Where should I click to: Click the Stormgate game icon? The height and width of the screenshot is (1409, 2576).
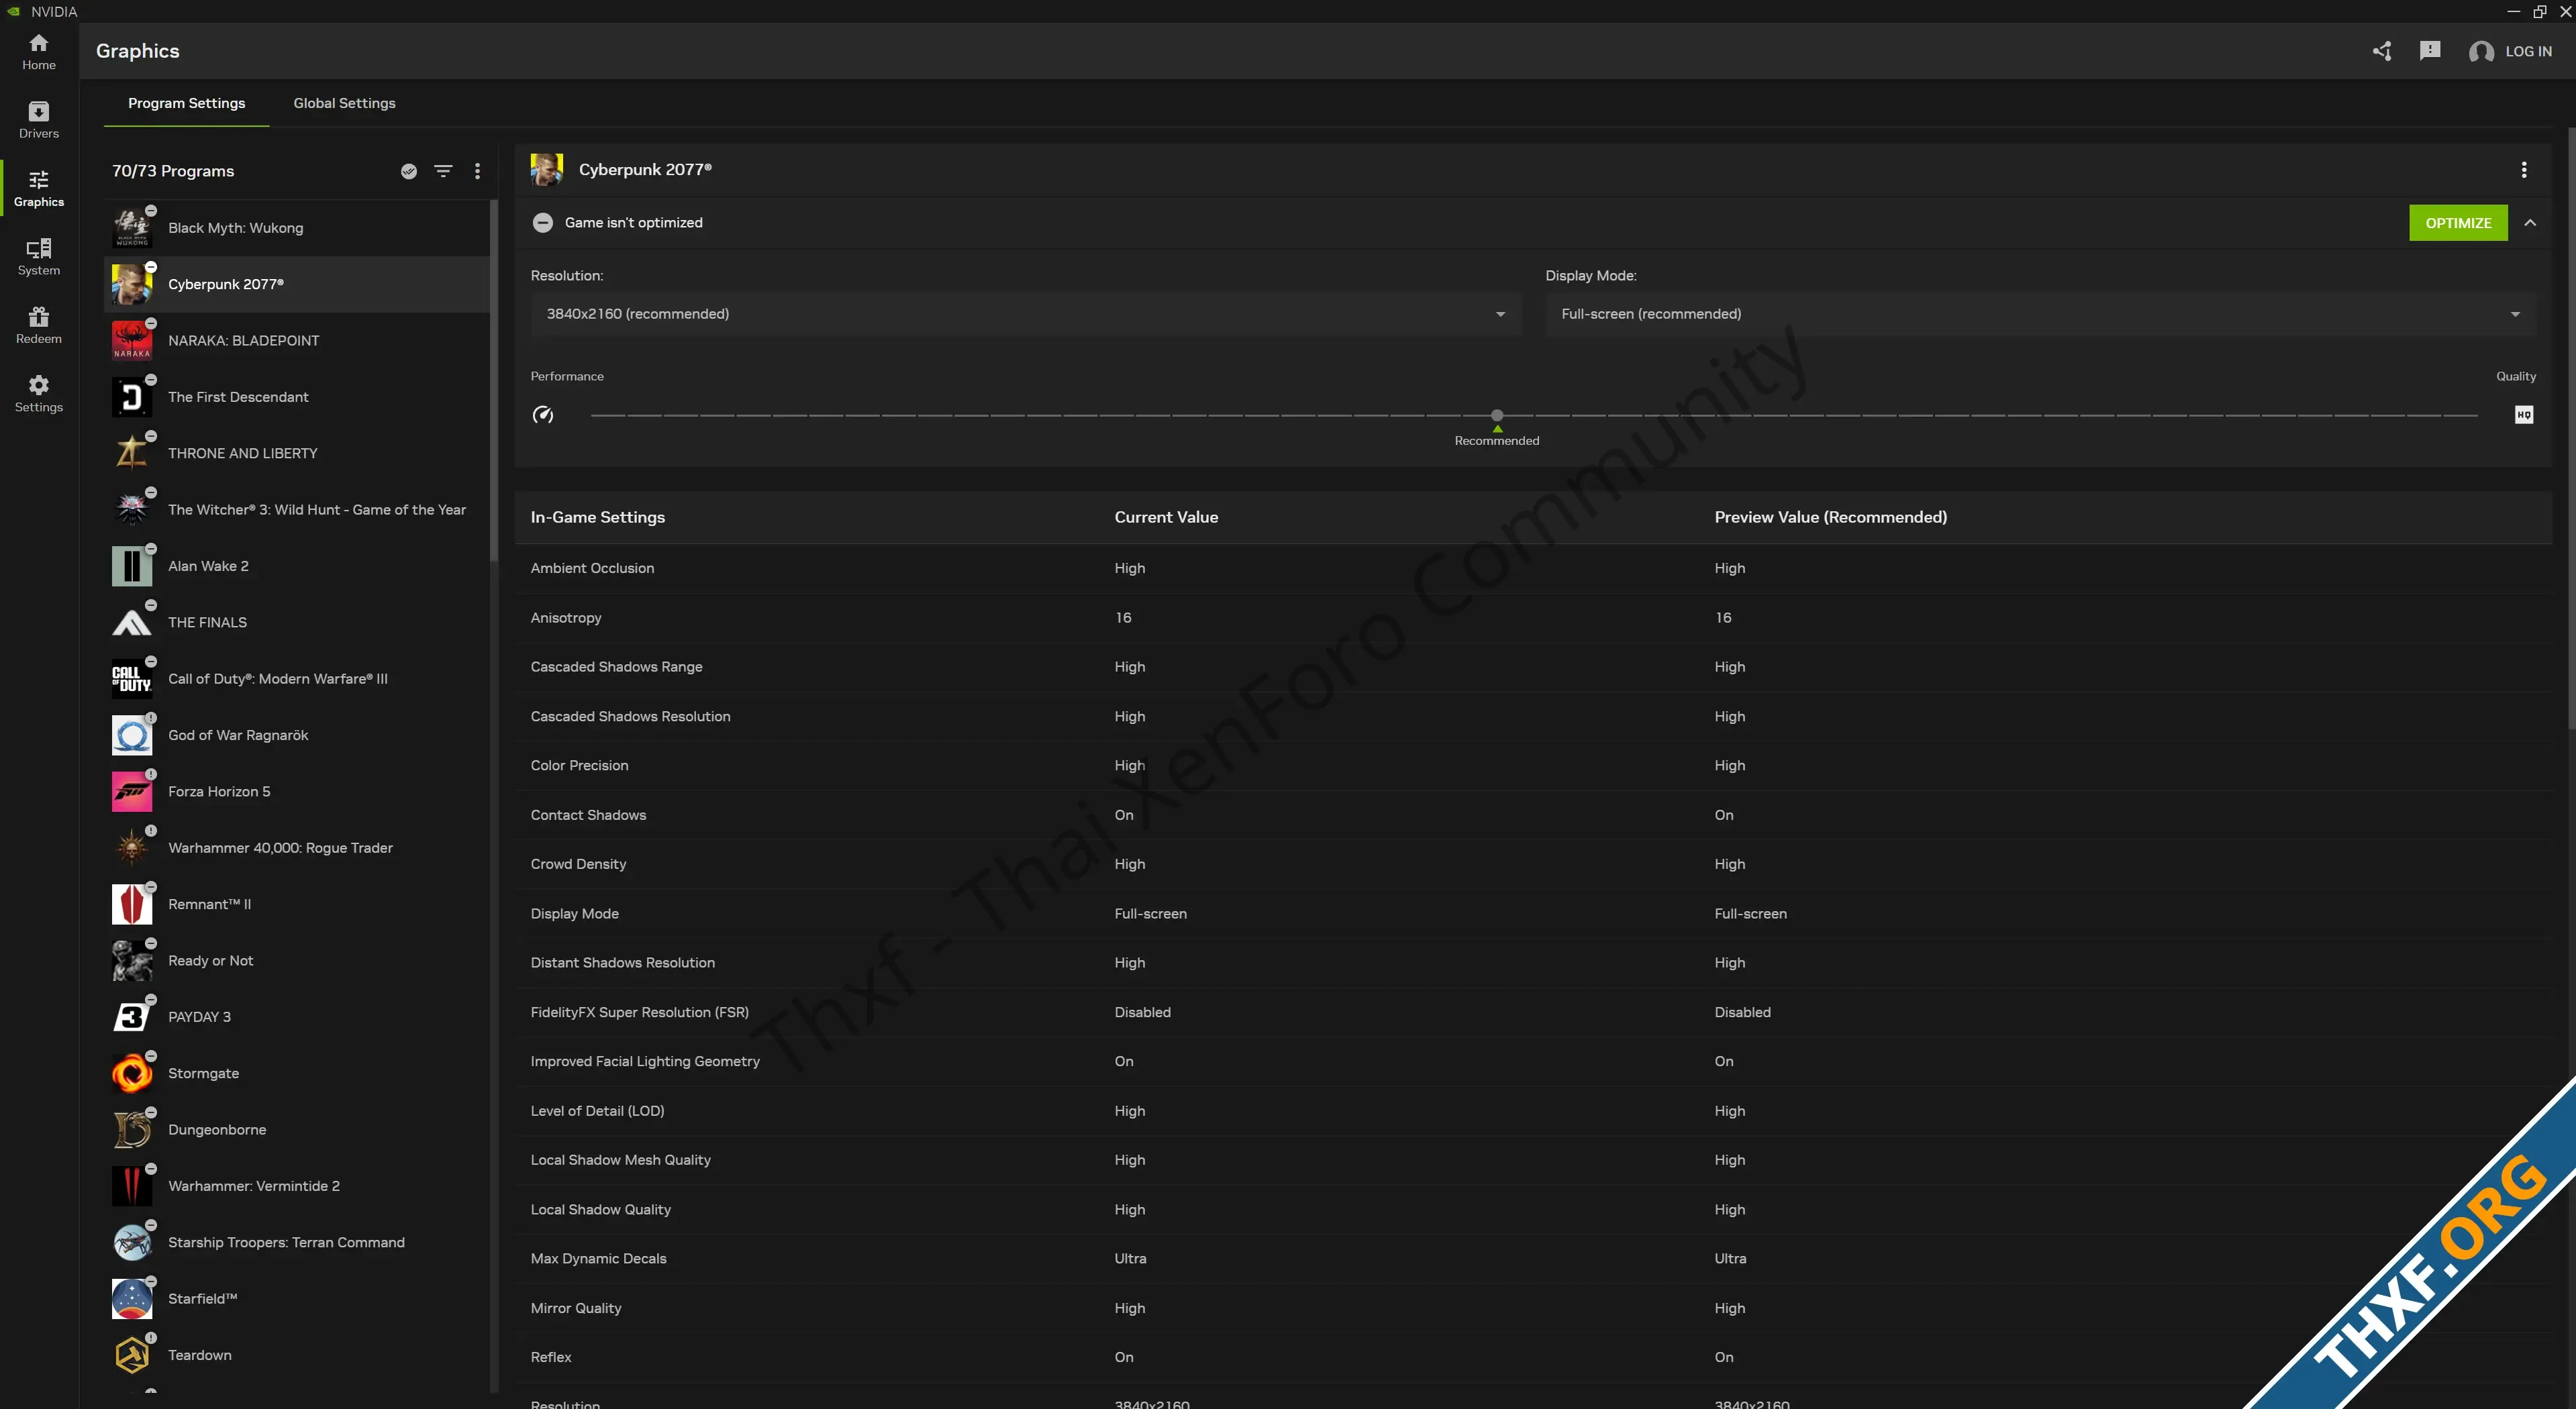coord(132,1073)
